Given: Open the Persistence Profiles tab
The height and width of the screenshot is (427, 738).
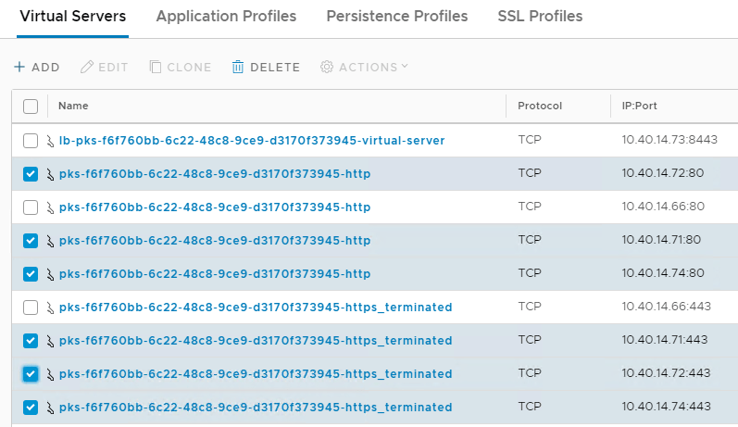Looking at the screenshot, I should coord(397,17).
